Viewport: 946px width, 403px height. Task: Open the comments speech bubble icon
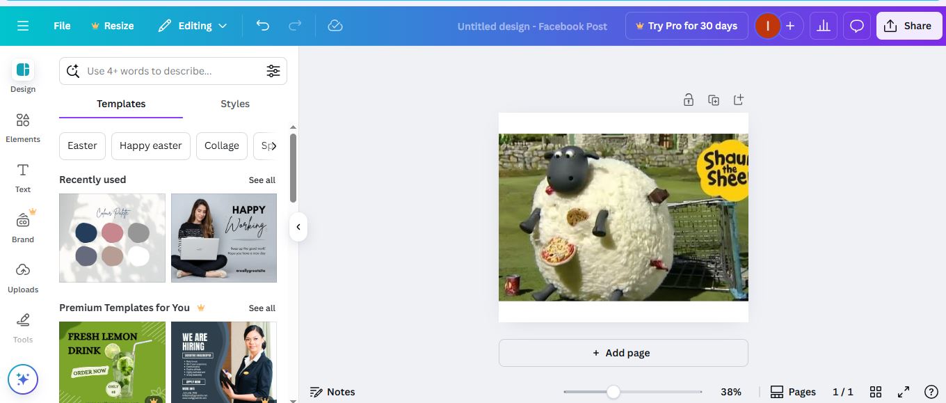click(x=857, y=26)
